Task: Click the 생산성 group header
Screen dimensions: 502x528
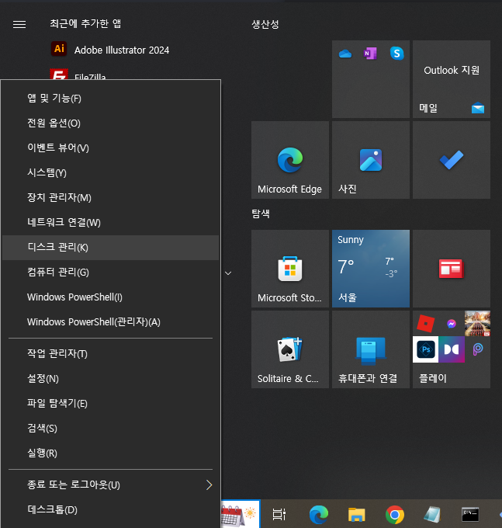Action: (265, 24)
